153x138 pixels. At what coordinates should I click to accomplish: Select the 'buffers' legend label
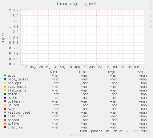[x=14, y=101]
